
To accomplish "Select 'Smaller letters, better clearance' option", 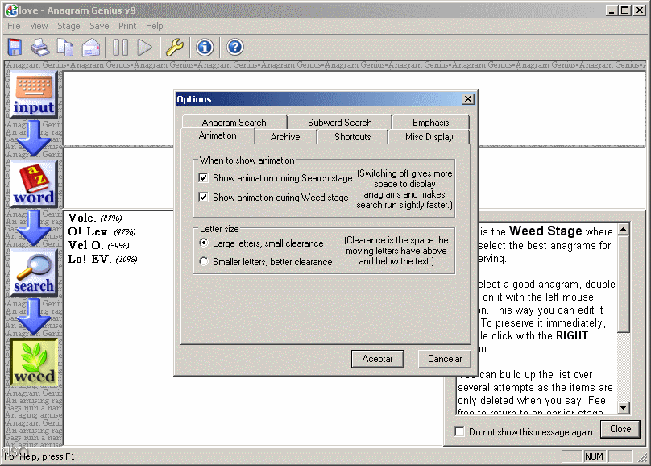I will point(204,262).
